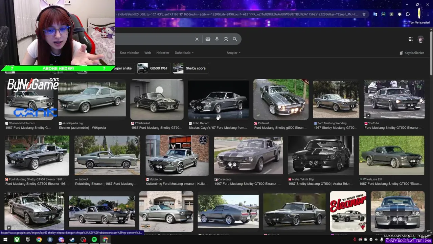
Task: Start voice search with the microphone icon
Action: coord(217,39)
